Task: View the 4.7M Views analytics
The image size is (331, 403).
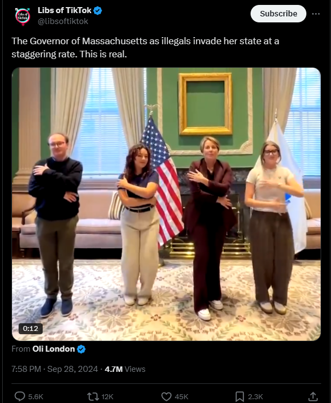Action: coord(125,369)
